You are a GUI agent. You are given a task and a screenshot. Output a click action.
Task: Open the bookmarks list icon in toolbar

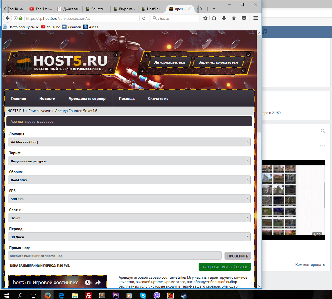(214, 18)
